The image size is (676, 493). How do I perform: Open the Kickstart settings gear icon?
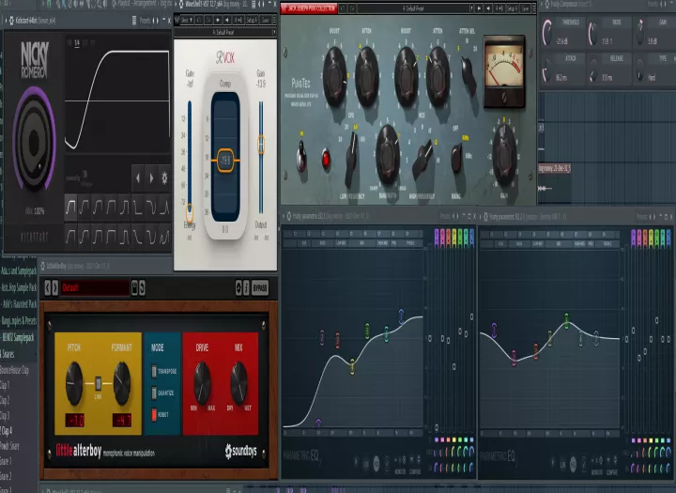pos(164,177)
